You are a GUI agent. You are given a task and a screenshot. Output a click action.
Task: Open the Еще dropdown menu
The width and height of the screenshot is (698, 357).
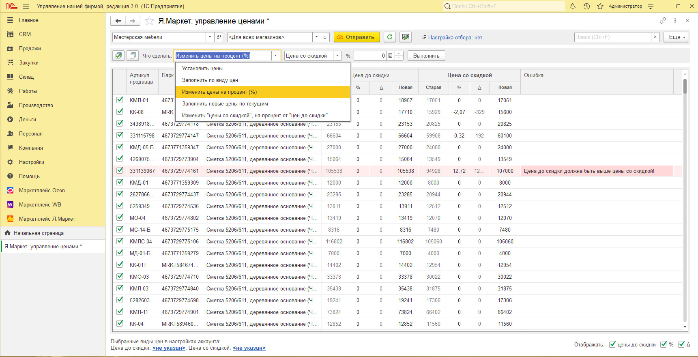(x=676, y=37)
